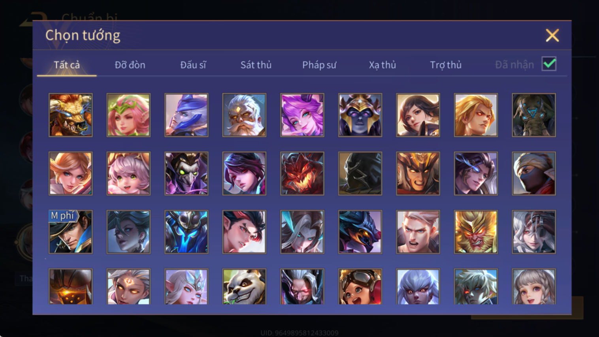Viewport: 599px width, 337px height.
Task: Pick the purple-haired bunny girl hero
Action: (302, 115)
